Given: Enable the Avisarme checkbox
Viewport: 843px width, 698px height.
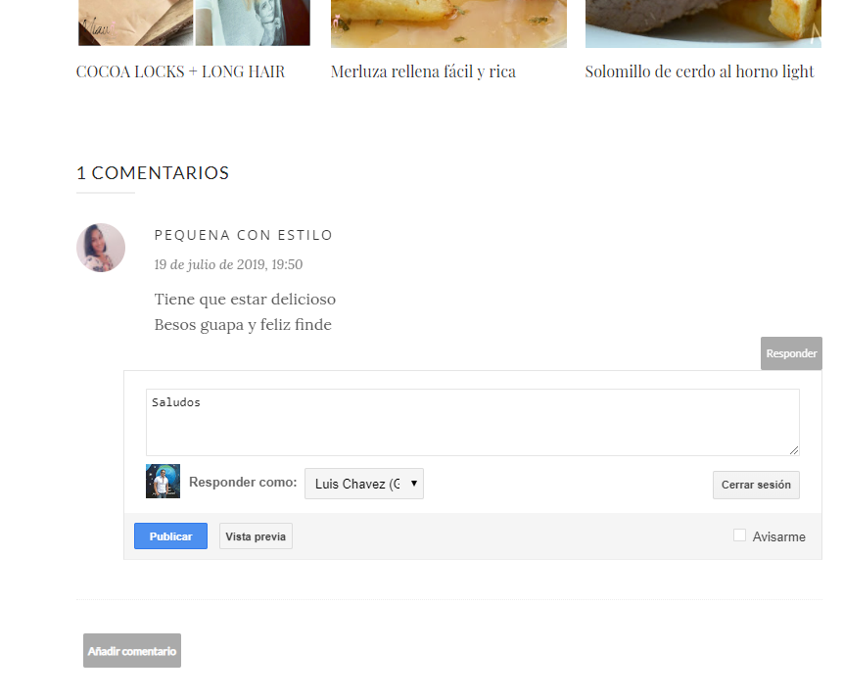Looking at the screenshot, I should click(x=740, y=535).
